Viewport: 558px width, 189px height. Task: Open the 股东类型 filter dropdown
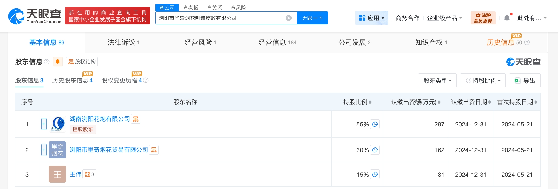point(437,81)
